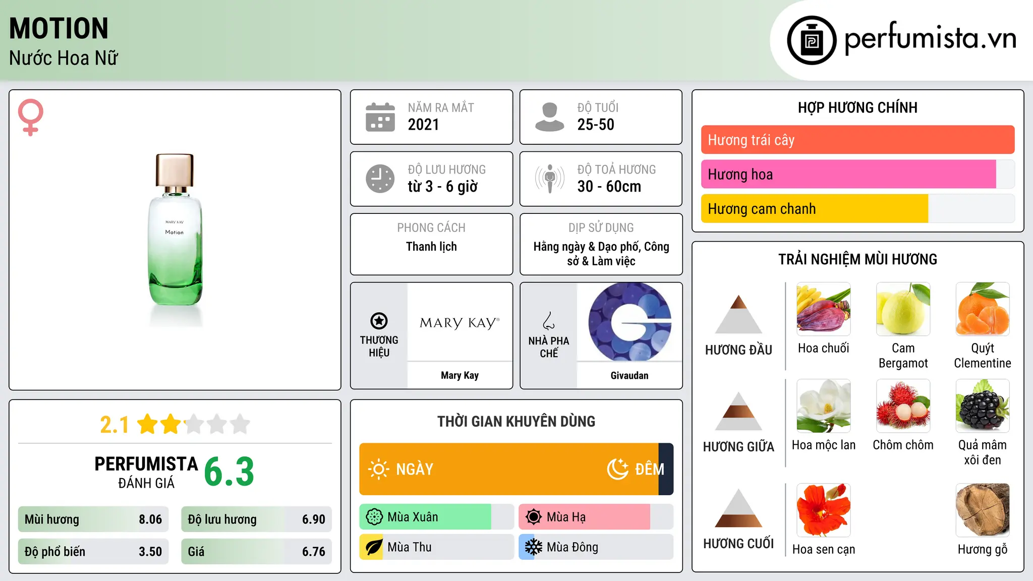Click the Hương trái cây accord bar

857,140
